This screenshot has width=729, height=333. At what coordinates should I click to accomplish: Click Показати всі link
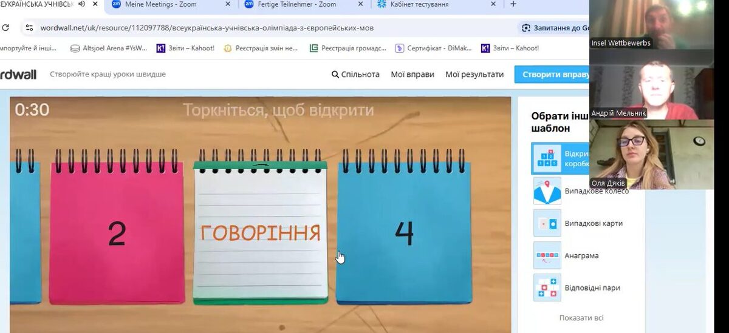581,318
